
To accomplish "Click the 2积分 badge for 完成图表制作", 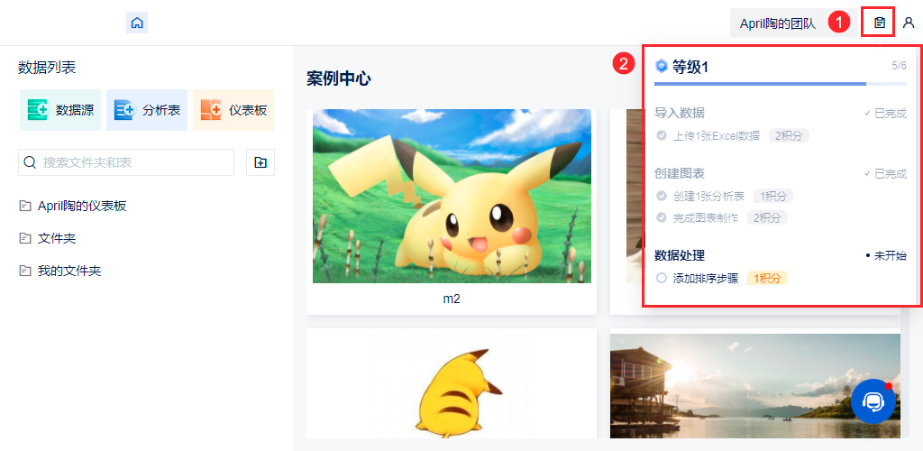I will coord(768,218).
